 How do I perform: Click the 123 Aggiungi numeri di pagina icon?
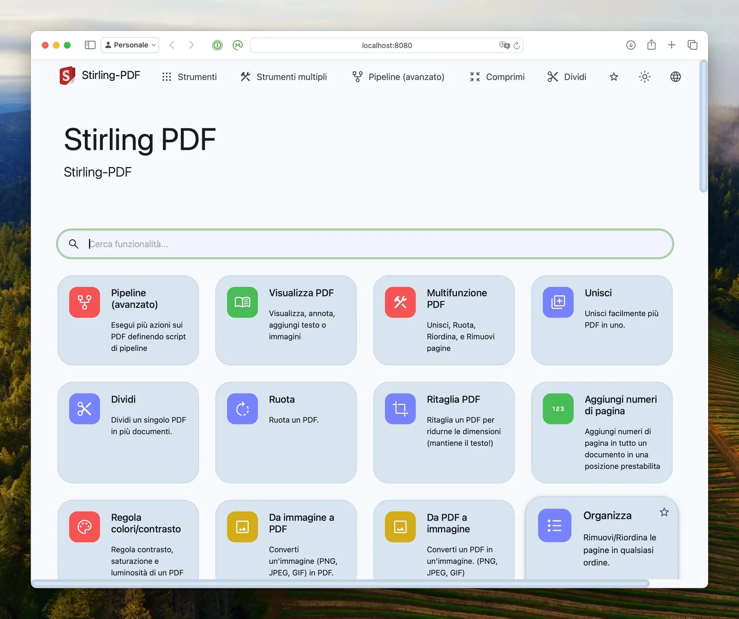coord(557,408)
